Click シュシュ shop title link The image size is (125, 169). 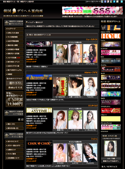(94, 139)
